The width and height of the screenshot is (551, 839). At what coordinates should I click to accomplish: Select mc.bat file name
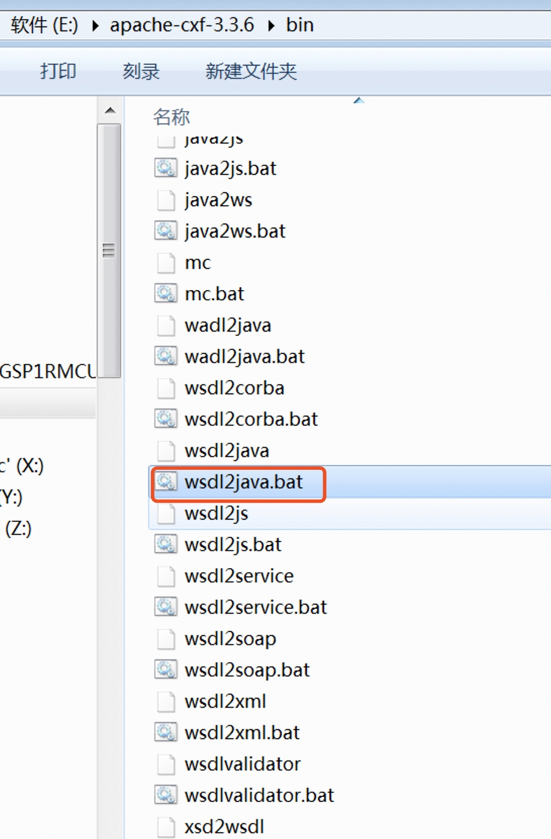click(x=214, y=294)
